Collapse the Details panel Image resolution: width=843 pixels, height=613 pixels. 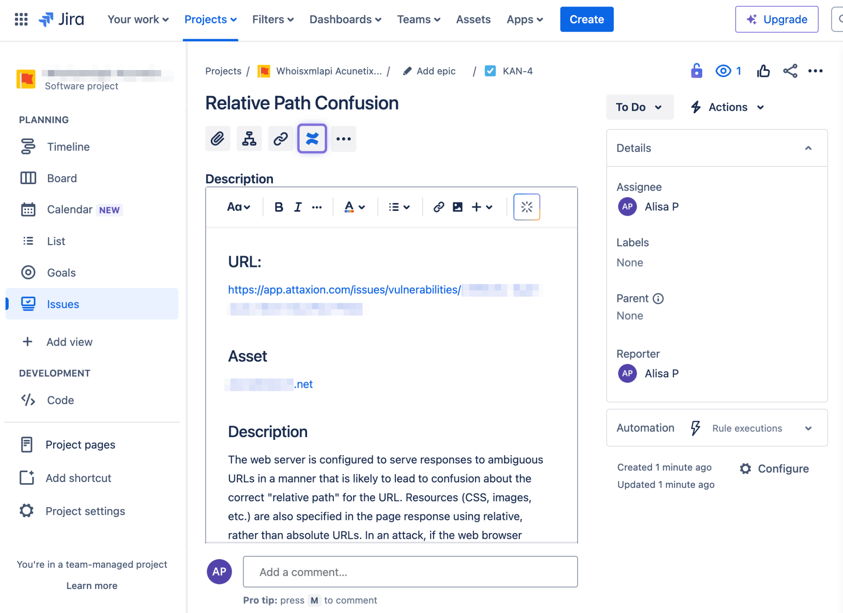coord(808,148)
